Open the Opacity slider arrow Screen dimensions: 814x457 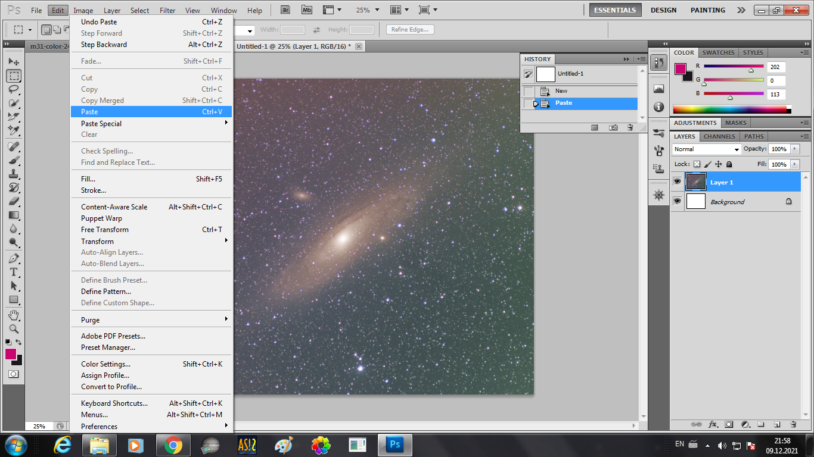(x=794, y=149)
